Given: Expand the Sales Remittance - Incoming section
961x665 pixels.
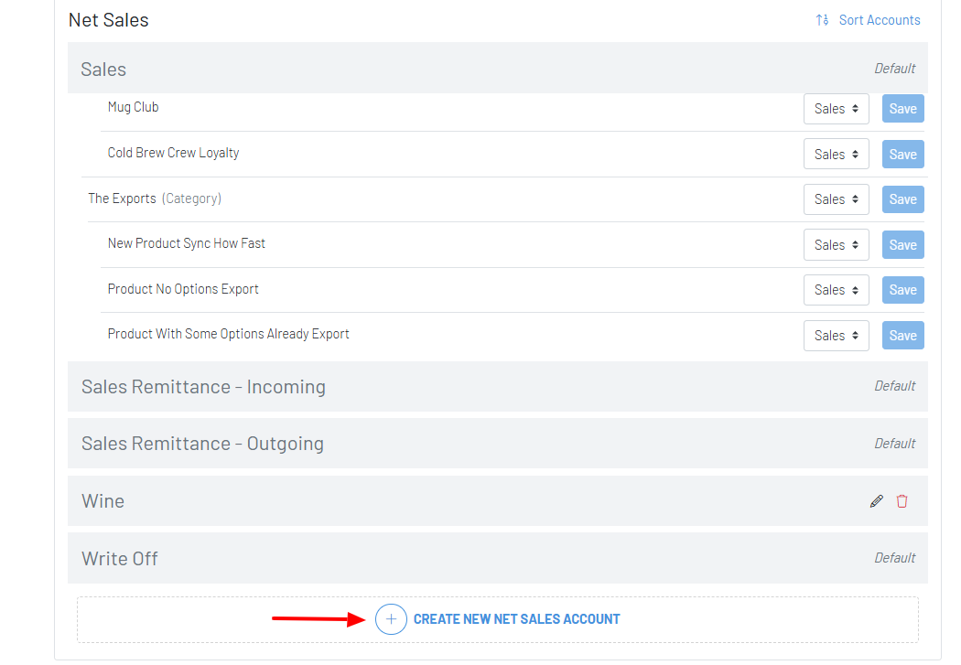Looking at the screenshot, I should point(203,387).
